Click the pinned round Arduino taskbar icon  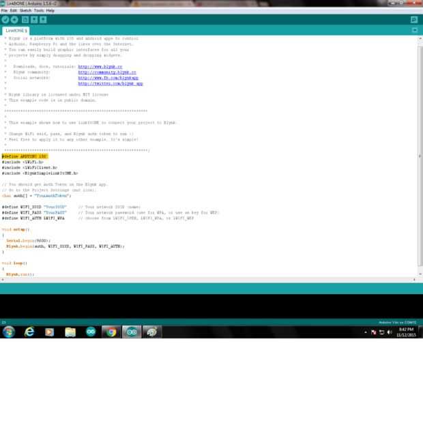pos(91,332)
